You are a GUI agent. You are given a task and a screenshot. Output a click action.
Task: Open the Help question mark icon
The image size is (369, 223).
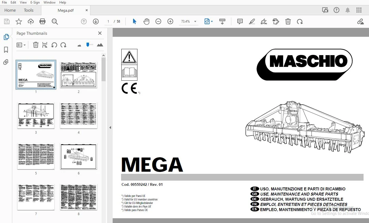point(336,10)
